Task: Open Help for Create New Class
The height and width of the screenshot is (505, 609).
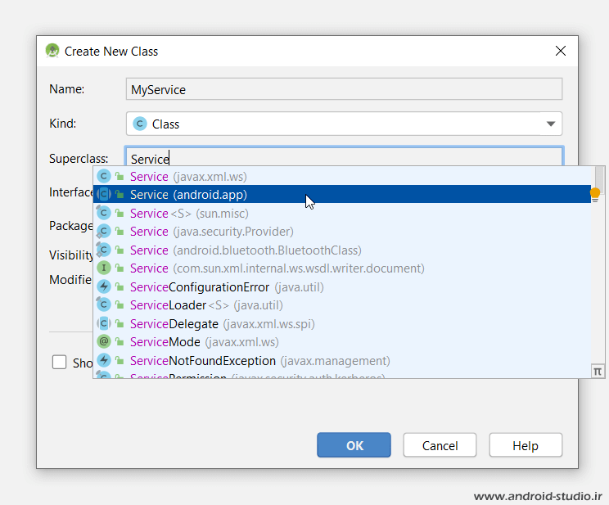Action: (x=526, y=445)
